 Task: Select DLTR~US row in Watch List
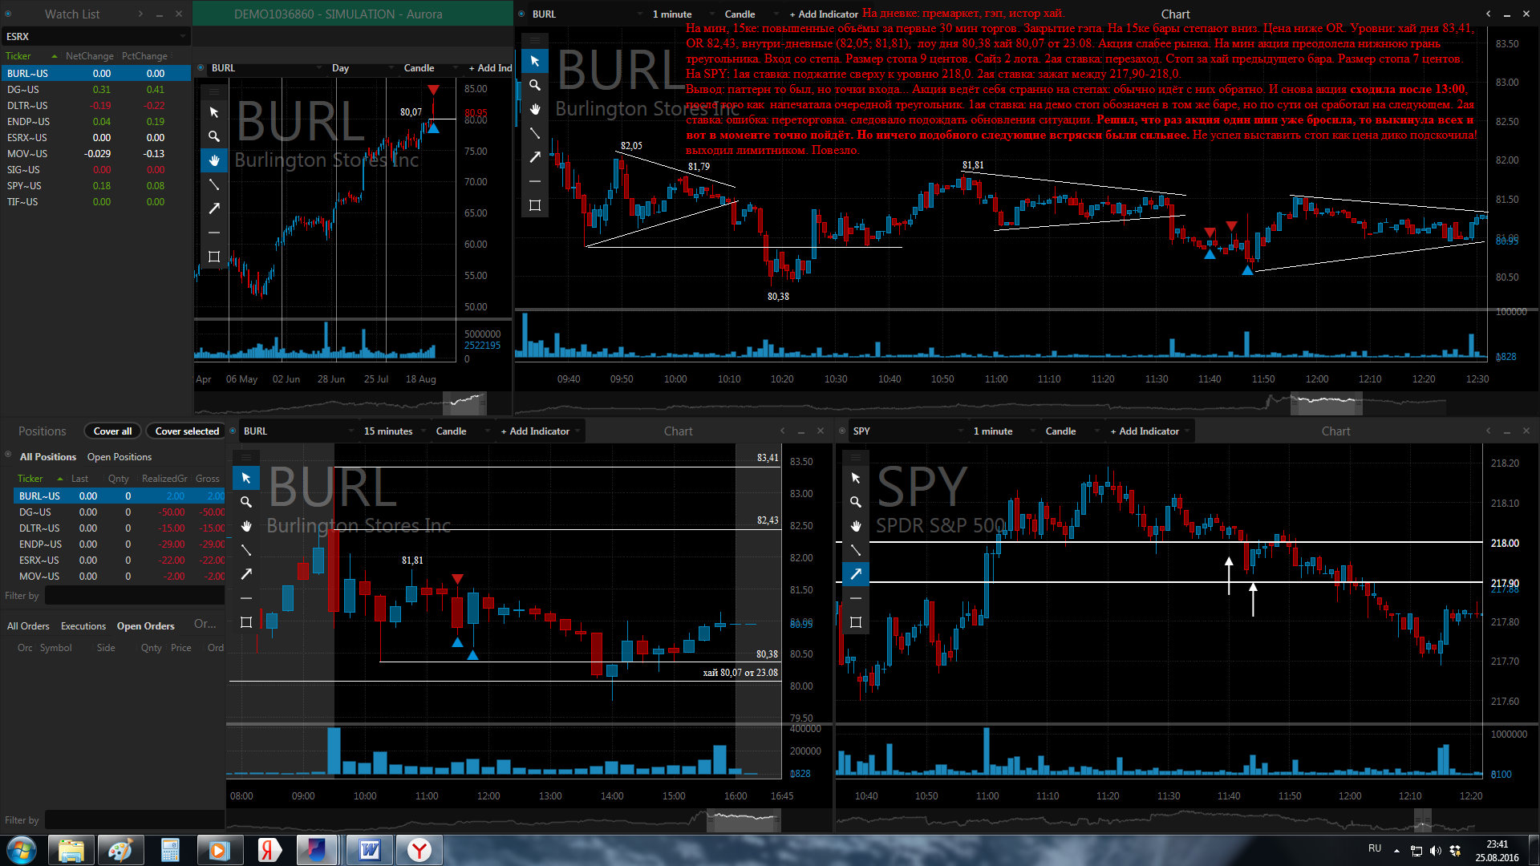click(x=96, y=106)
